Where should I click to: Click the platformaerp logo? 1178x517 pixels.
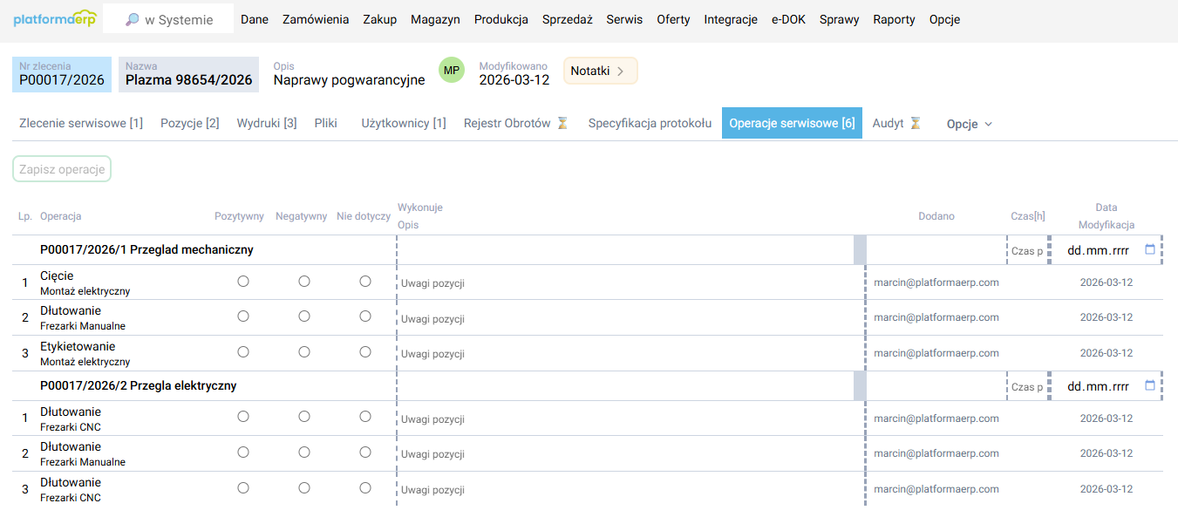(54, 19)
